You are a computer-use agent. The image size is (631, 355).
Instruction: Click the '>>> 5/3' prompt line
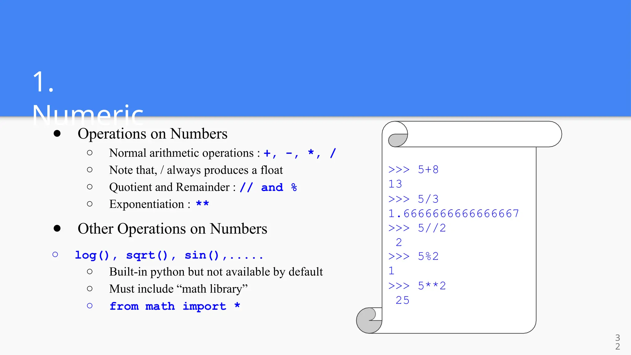(x=413, y=199)
